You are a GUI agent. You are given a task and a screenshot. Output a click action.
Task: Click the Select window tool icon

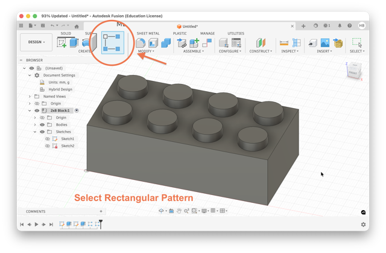coord(356,42)
